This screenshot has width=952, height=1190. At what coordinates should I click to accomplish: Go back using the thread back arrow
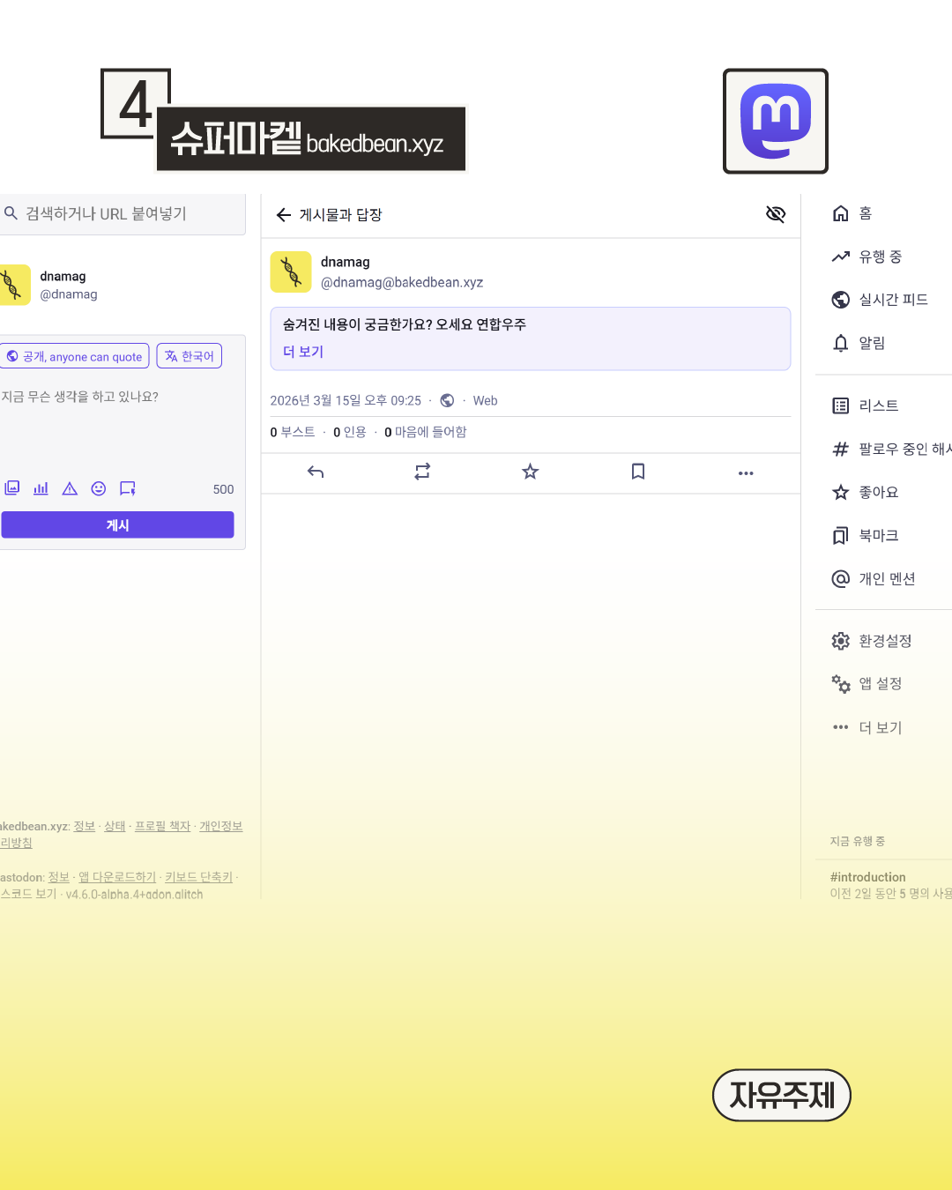[284, 214]
